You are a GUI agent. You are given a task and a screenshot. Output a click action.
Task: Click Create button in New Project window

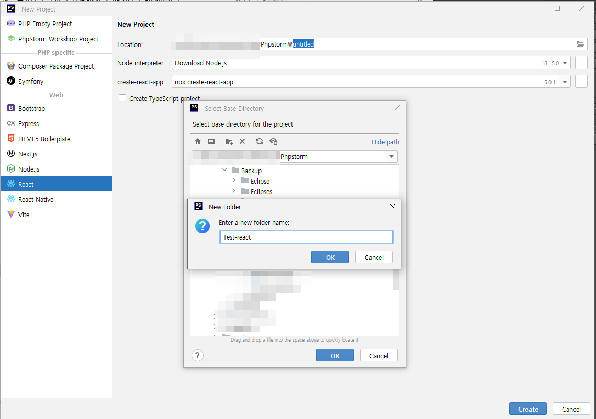coord(527,409)
